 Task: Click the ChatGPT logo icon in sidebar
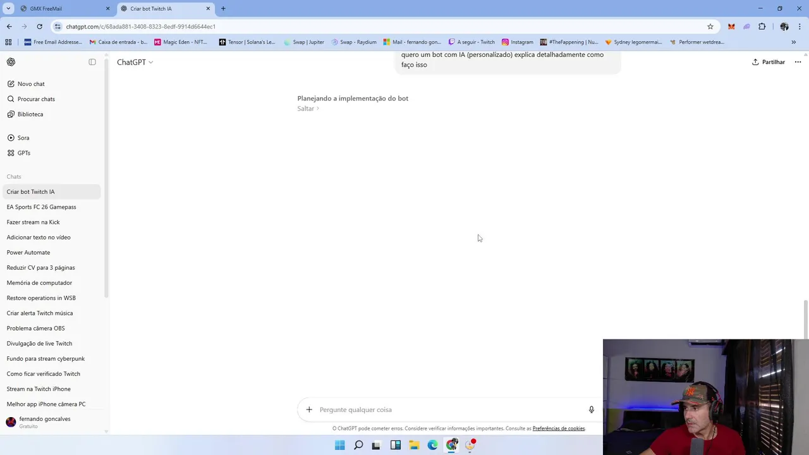point(11,62)
